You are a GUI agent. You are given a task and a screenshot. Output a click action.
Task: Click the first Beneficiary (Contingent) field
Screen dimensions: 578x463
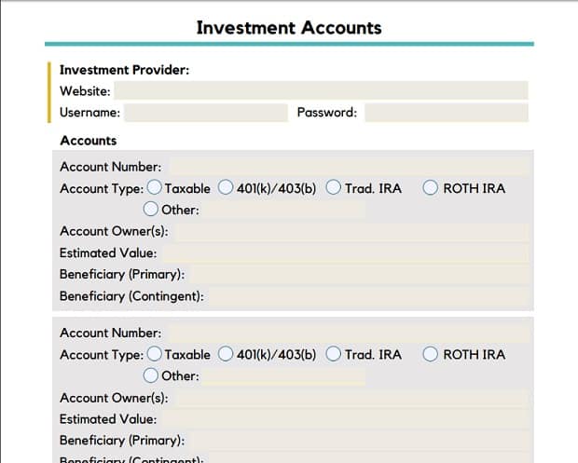pos(369,297)
